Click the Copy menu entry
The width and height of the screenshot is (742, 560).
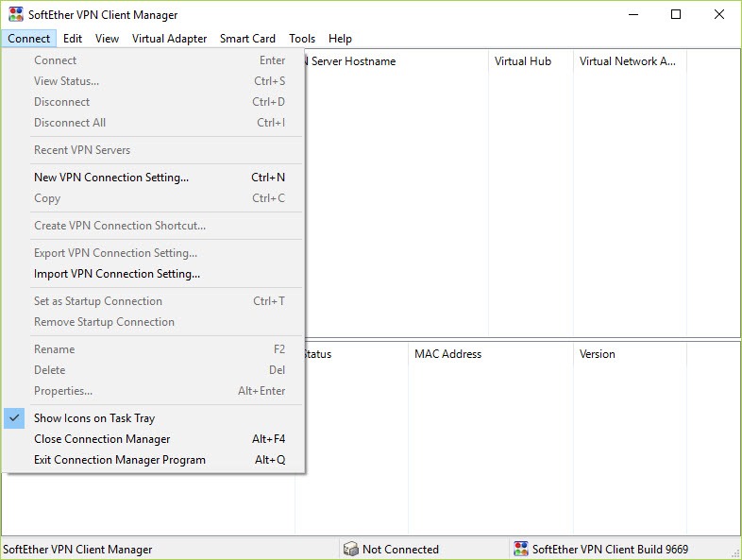154,198
